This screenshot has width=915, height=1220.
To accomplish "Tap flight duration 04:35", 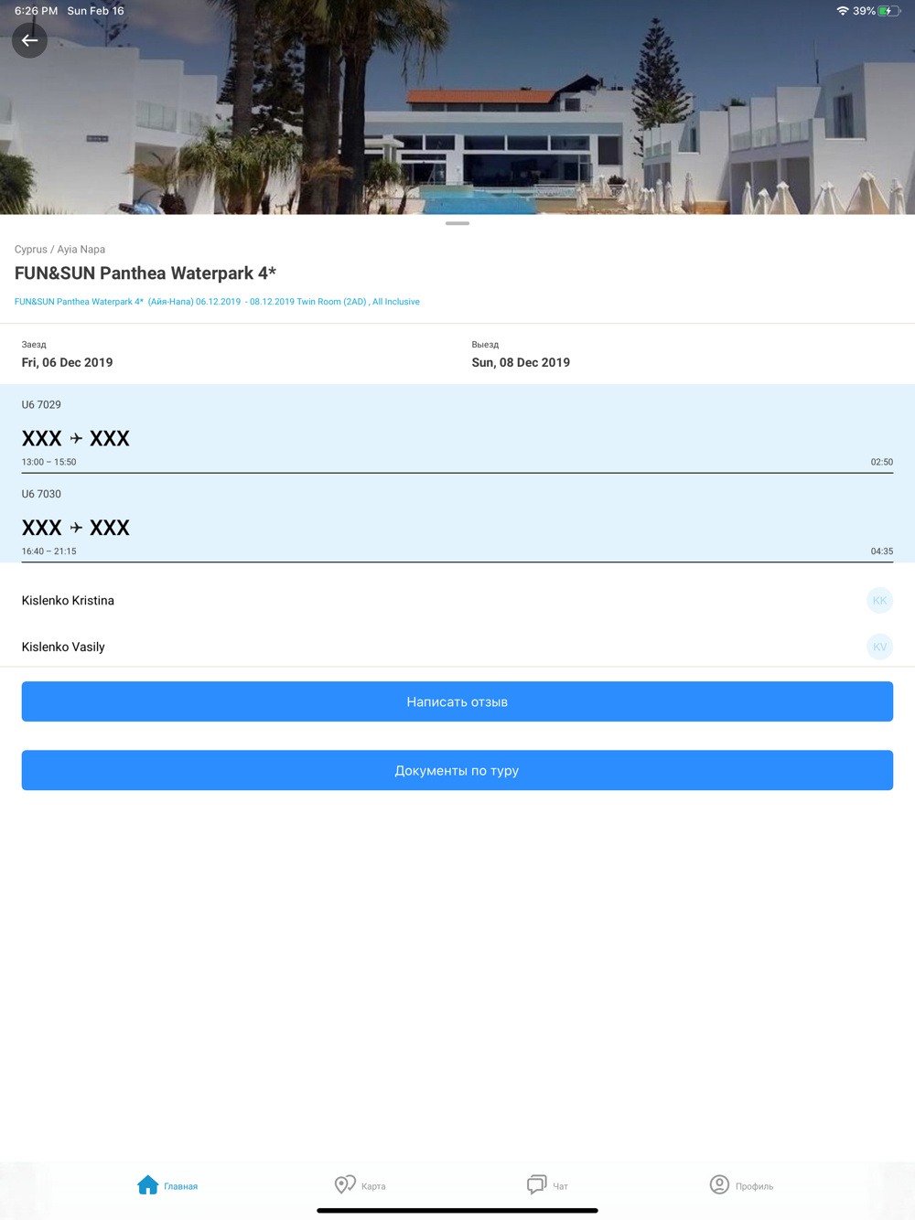I will (x=881, y=551).
